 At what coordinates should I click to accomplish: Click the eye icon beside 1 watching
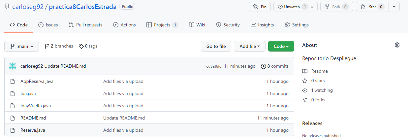coord(305,90)
